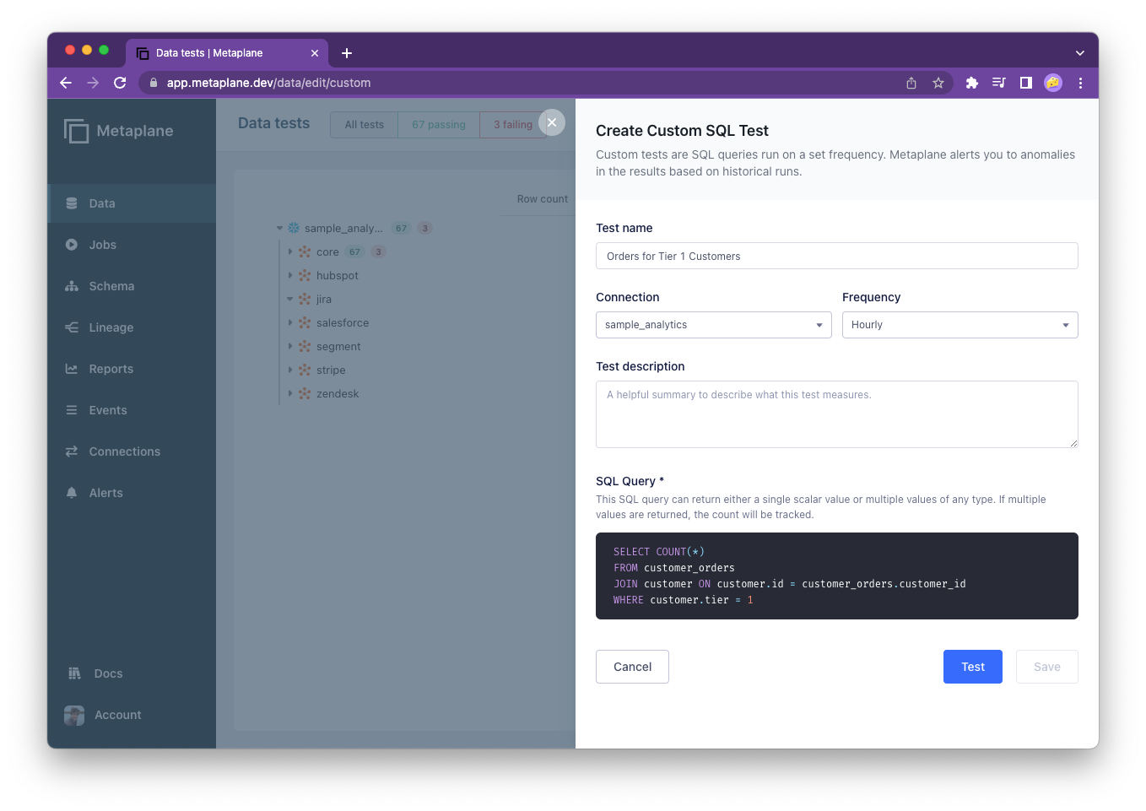Open a new browser tab
The width and height of the screenshot is (1146, 811).
point(347,53)
